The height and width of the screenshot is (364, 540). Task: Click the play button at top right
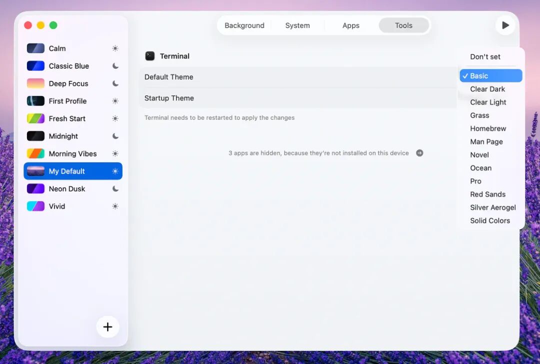coord(505,25)
